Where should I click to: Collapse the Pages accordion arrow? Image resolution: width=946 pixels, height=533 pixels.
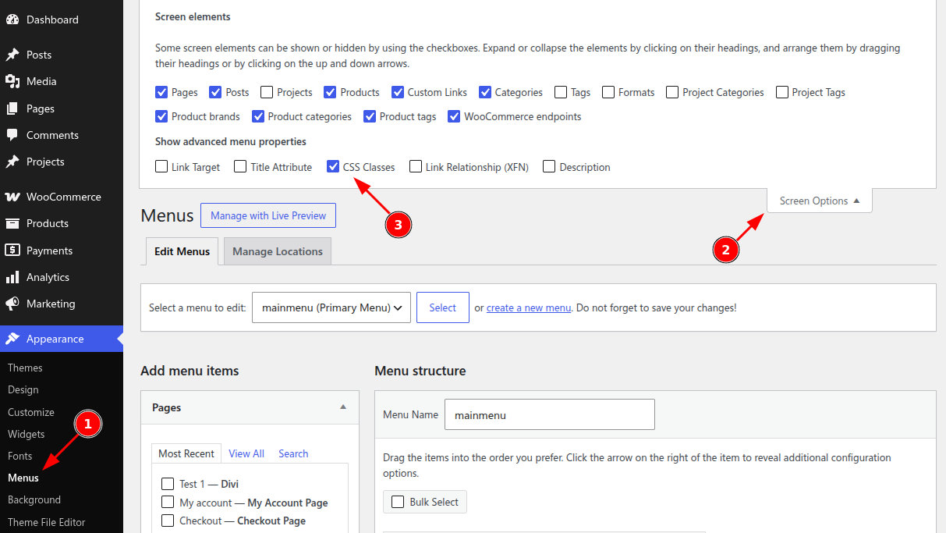(343, 407)
